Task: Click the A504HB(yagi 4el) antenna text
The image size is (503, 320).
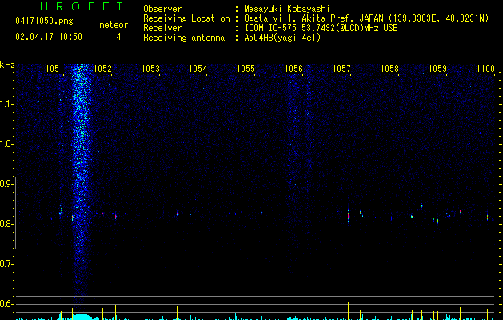Action: click(x=282, y=38)
